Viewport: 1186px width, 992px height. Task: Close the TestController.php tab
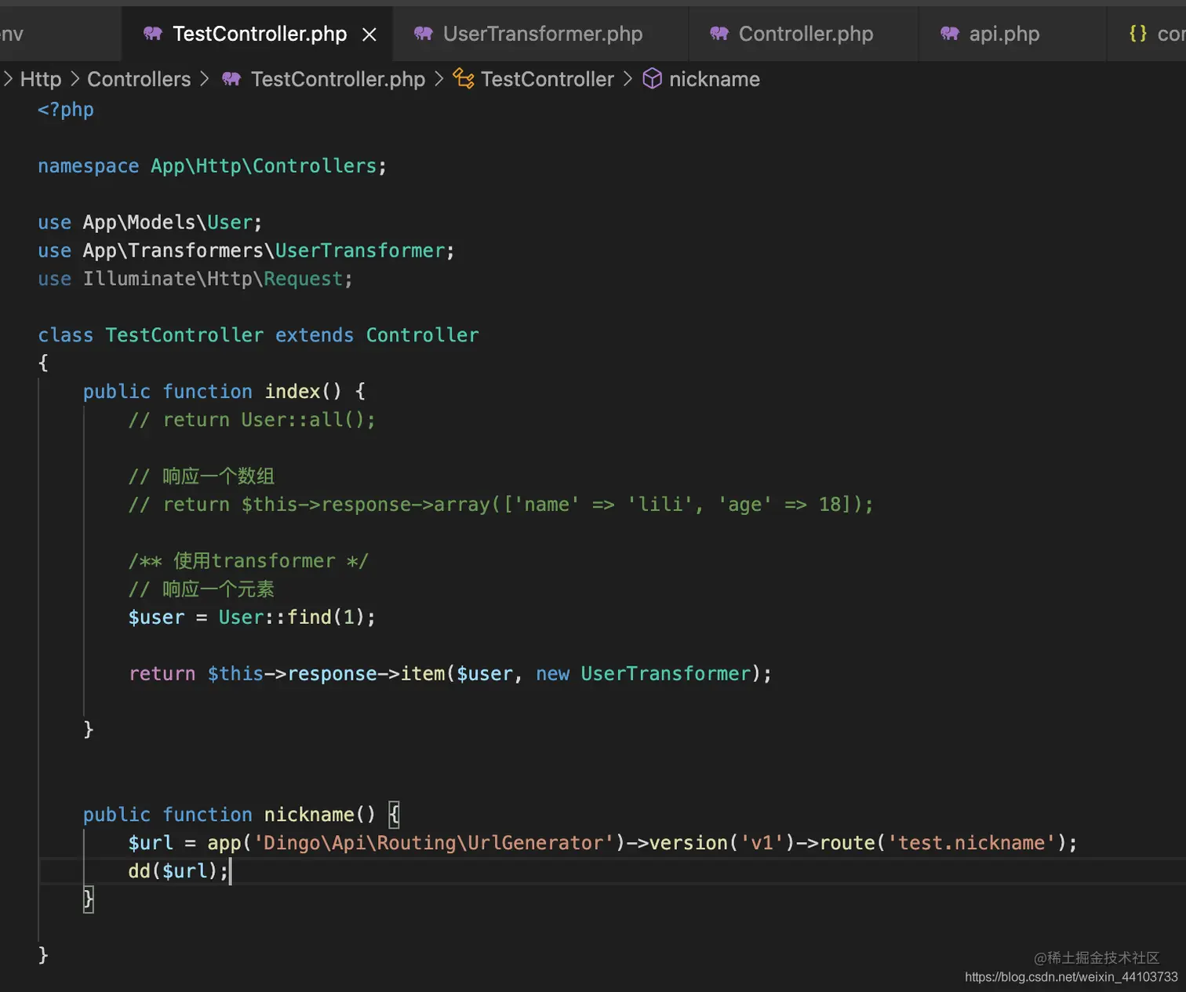[x=369, y=35]
